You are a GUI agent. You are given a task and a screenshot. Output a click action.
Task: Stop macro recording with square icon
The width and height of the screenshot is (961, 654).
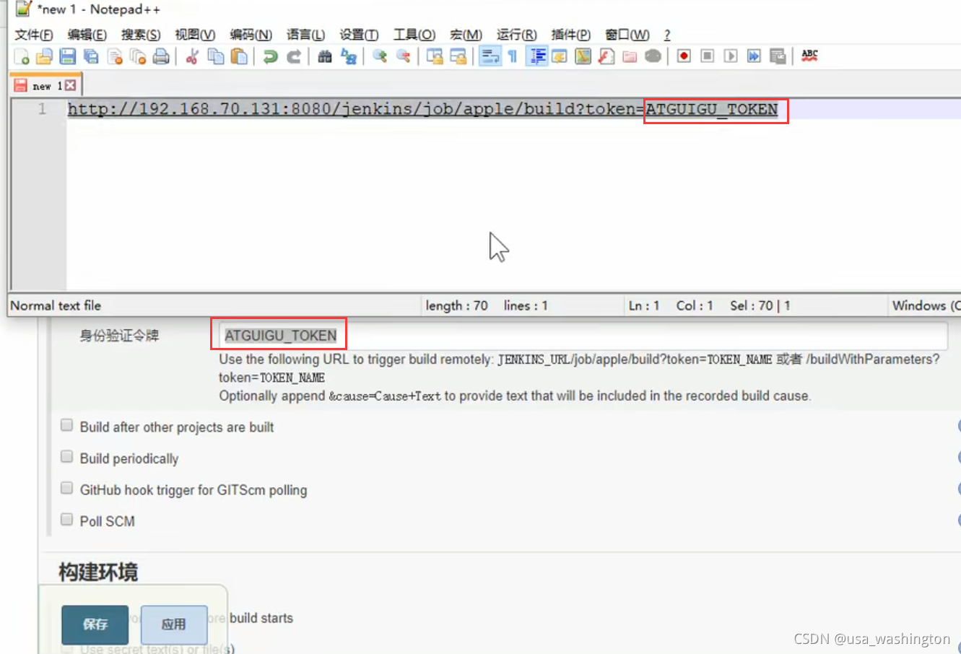708,56
